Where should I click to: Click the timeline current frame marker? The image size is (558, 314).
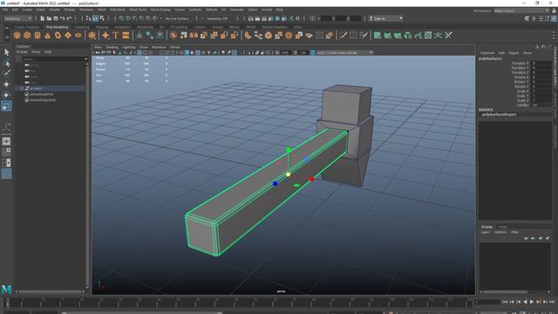coord(8,303)
